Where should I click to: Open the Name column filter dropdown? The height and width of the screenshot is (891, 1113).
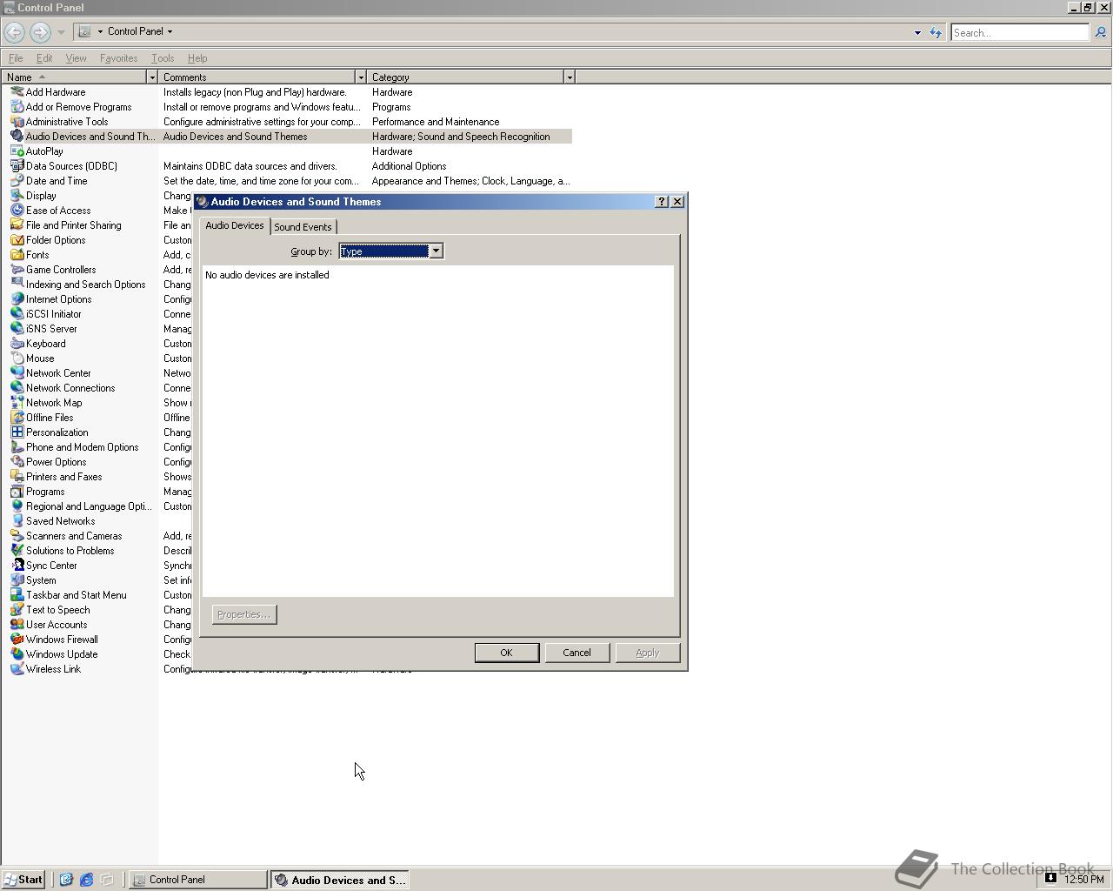tap(152, 77)
